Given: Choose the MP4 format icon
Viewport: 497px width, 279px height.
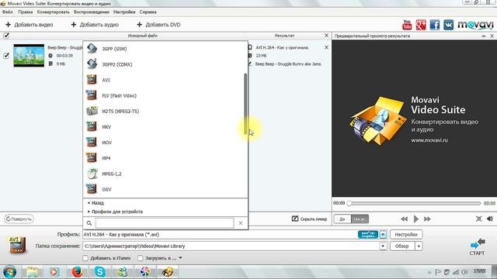Looking at the screenshot, I should (92, 157).
